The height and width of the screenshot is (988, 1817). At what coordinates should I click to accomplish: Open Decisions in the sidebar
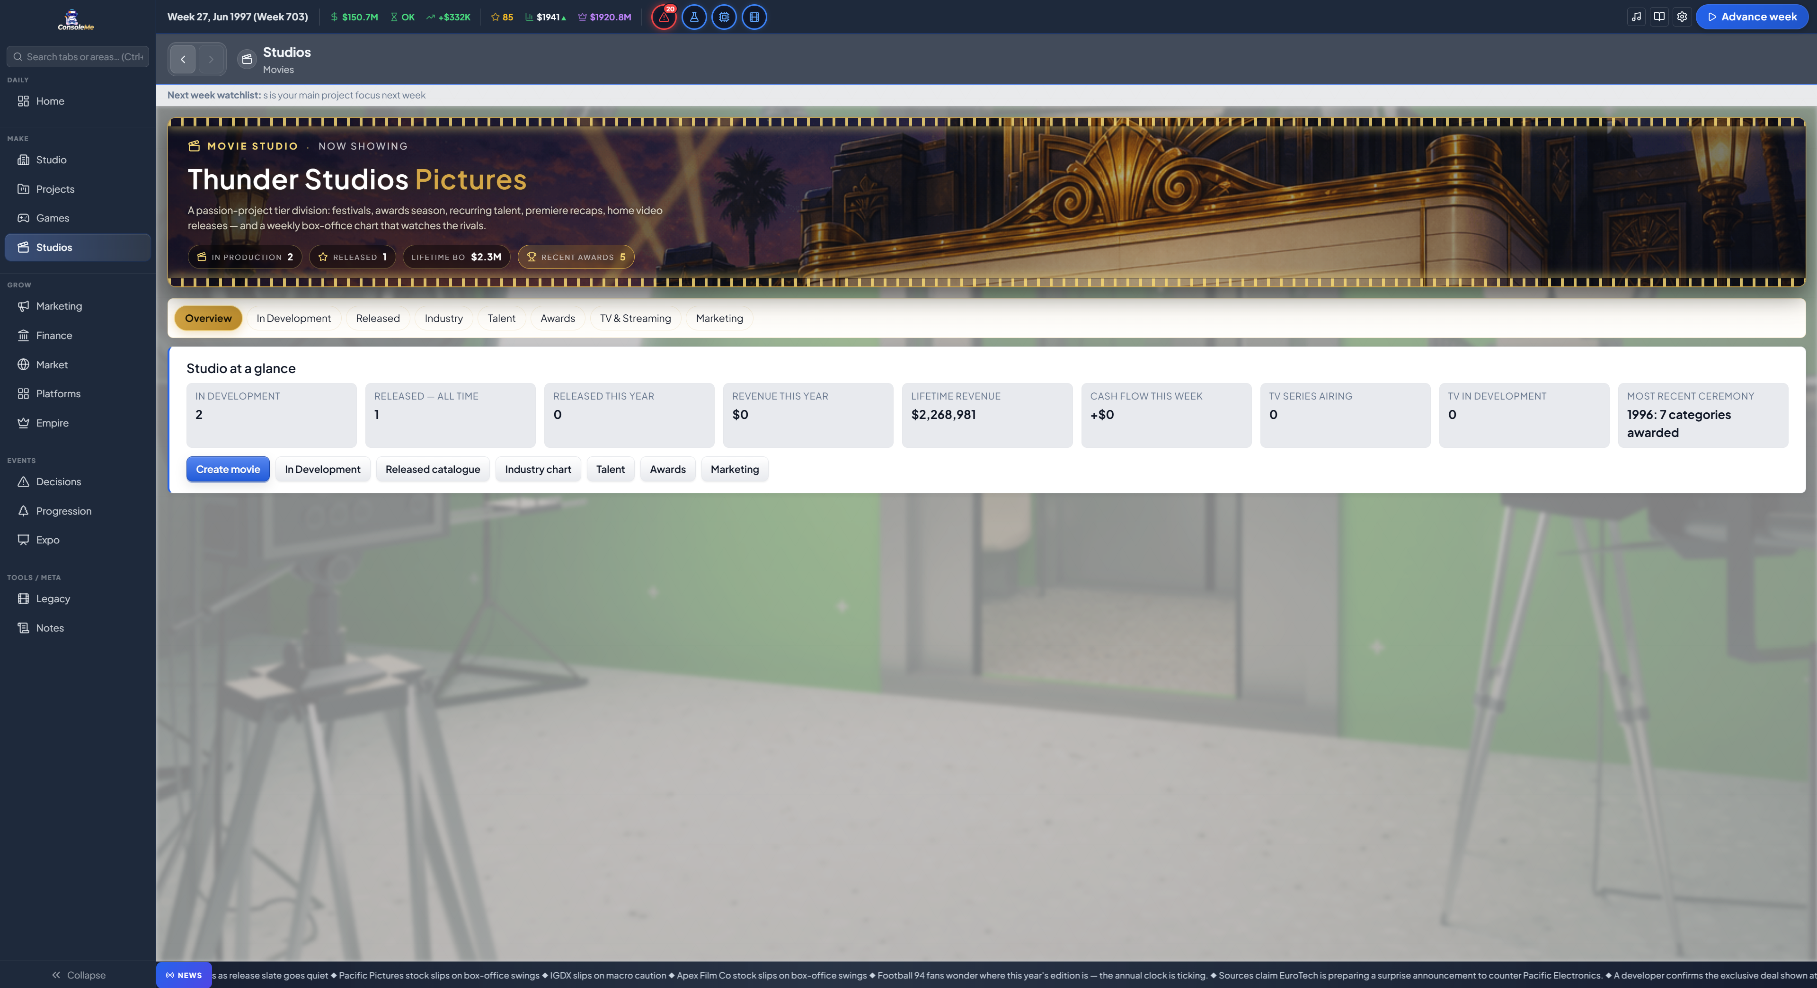tap(78, 481)
